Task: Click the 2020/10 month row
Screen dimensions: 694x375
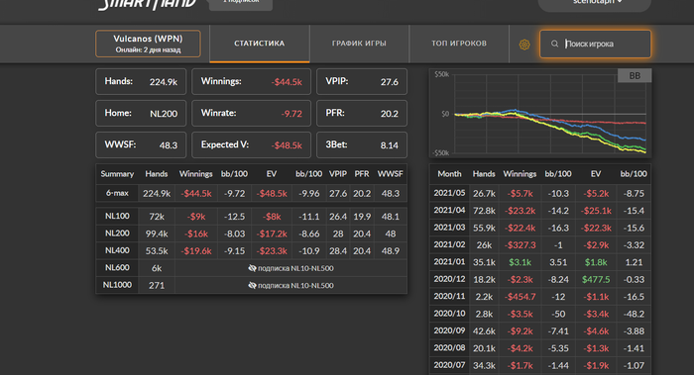Action: (x=540, y=314)
